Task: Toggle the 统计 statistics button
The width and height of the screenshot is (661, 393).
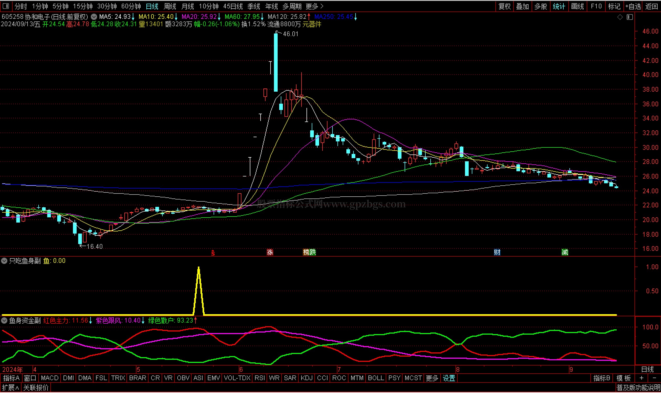Action: (x=559, y=6)
